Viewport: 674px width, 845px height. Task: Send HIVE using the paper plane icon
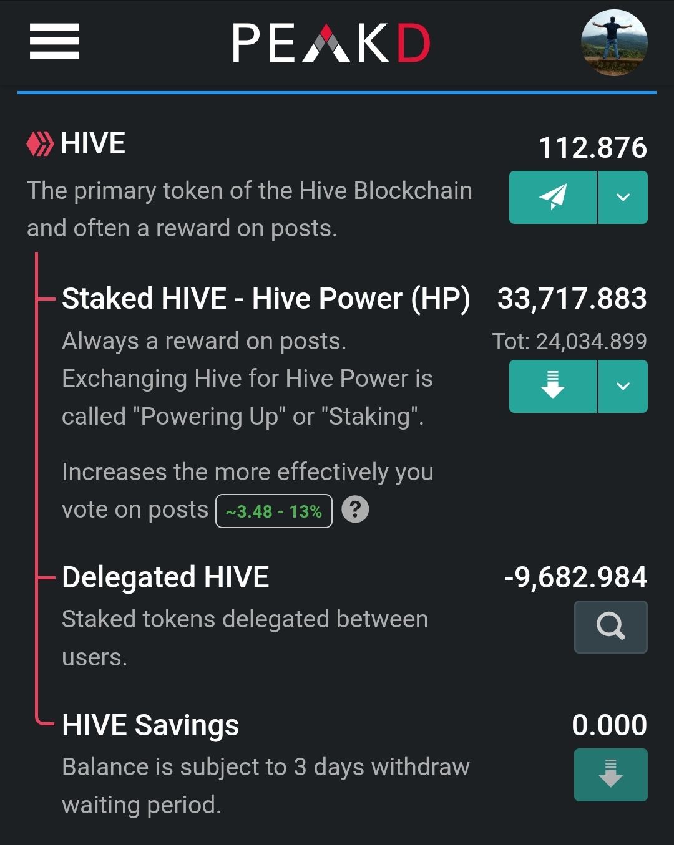[x=552, y=197]
